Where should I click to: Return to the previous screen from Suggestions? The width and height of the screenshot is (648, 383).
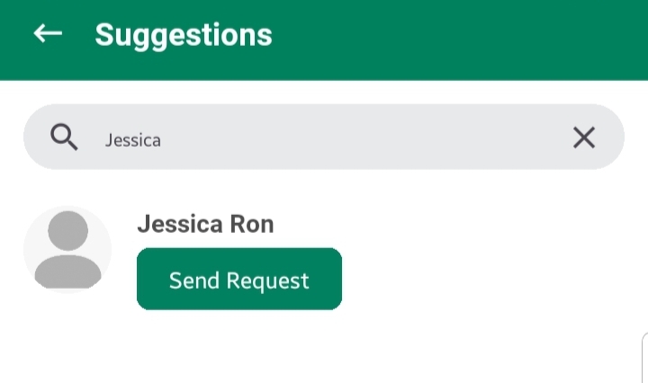48,34
